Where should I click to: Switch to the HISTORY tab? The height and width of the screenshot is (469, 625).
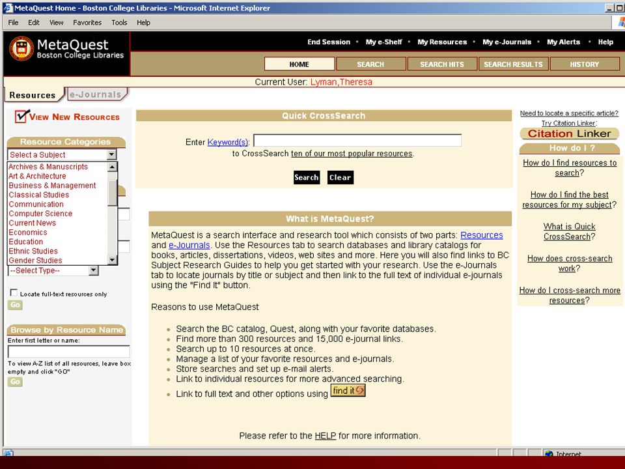click(x=585, y=64)
